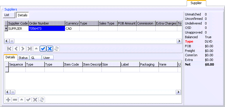Click the Sales Type column header

coord(108,23)
